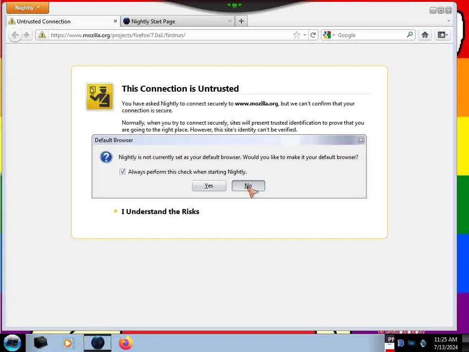Uncheck Always perform this check checkbox
Image resolution: width=469 pixels, height=352 pixels.
[x=122, y=171]
